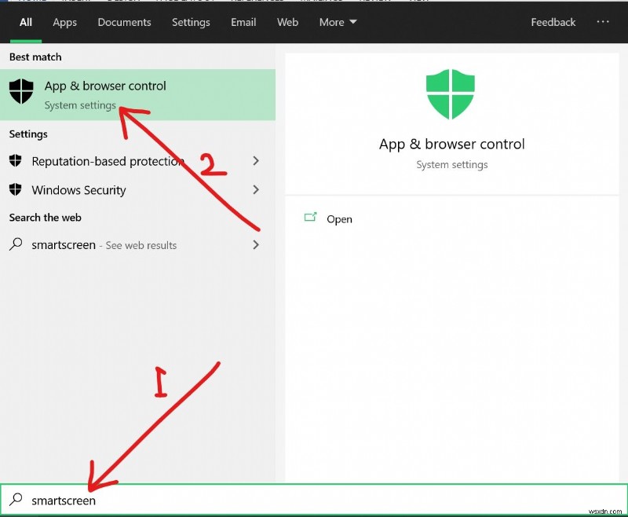This screenshot has height=517, width=628.
Task: Click the large green shield in the preview pane
Action: pyautogui.click(x=451, y=94)
